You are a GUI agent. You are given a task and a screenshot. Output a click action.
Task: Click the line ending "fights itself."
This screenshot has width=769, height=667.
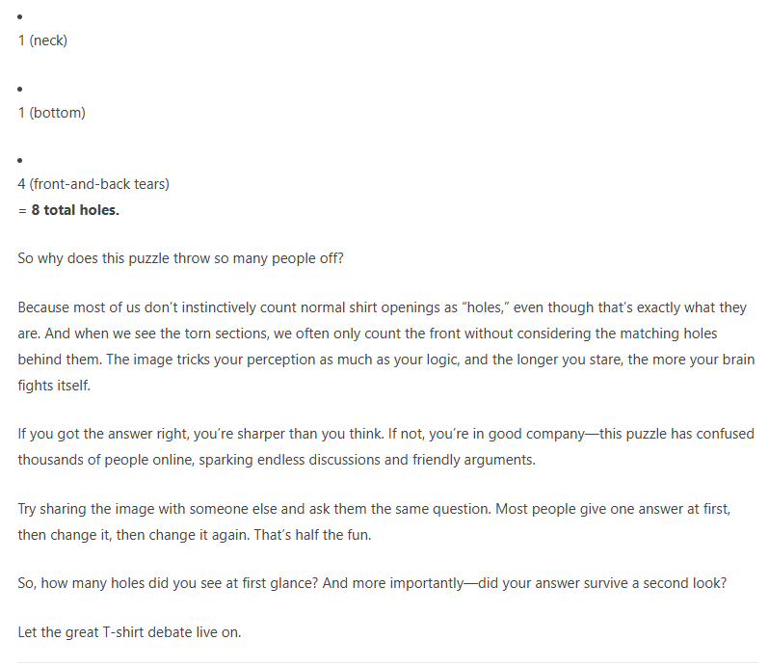coord(54,384)
